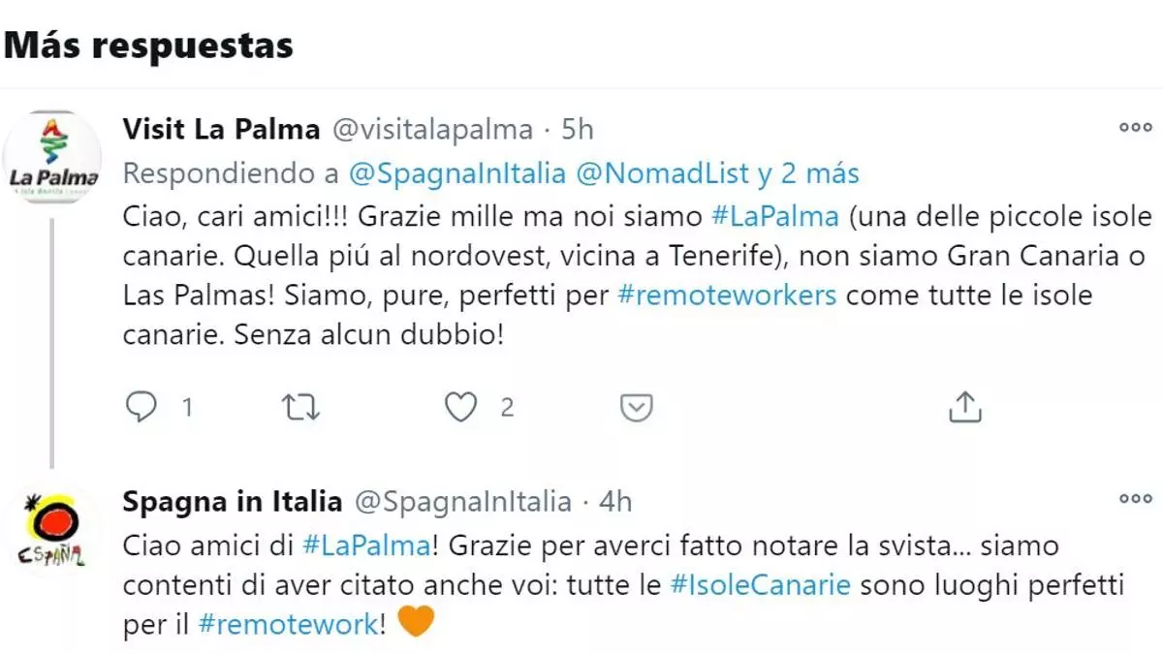1163x654 pixels.
Task: Reply to the Visit La Palma tweet
Action: pos(142,408)
